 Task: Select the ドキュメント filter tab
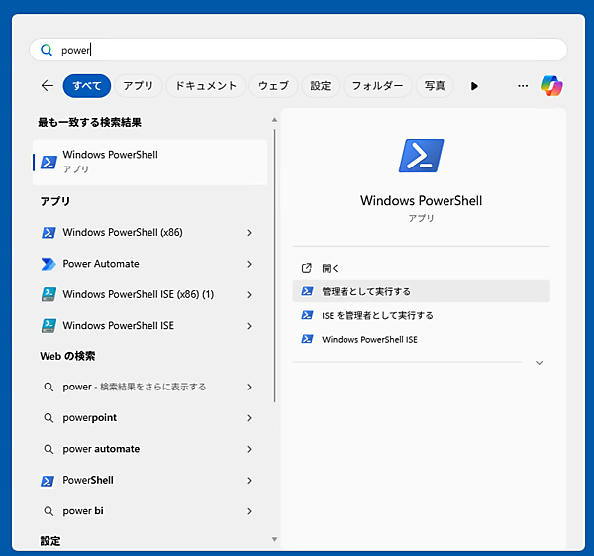tap(206, 86)
